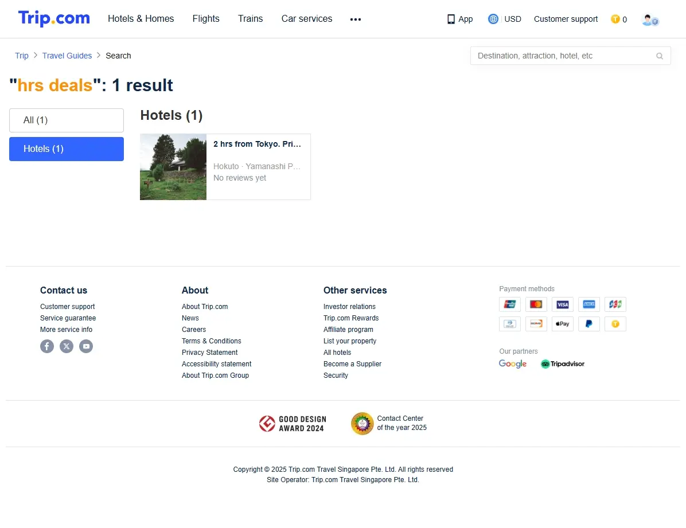Viewport: 686px width, 528px height.
Task: Select the JCB payment icon
Action: [615, 304]
